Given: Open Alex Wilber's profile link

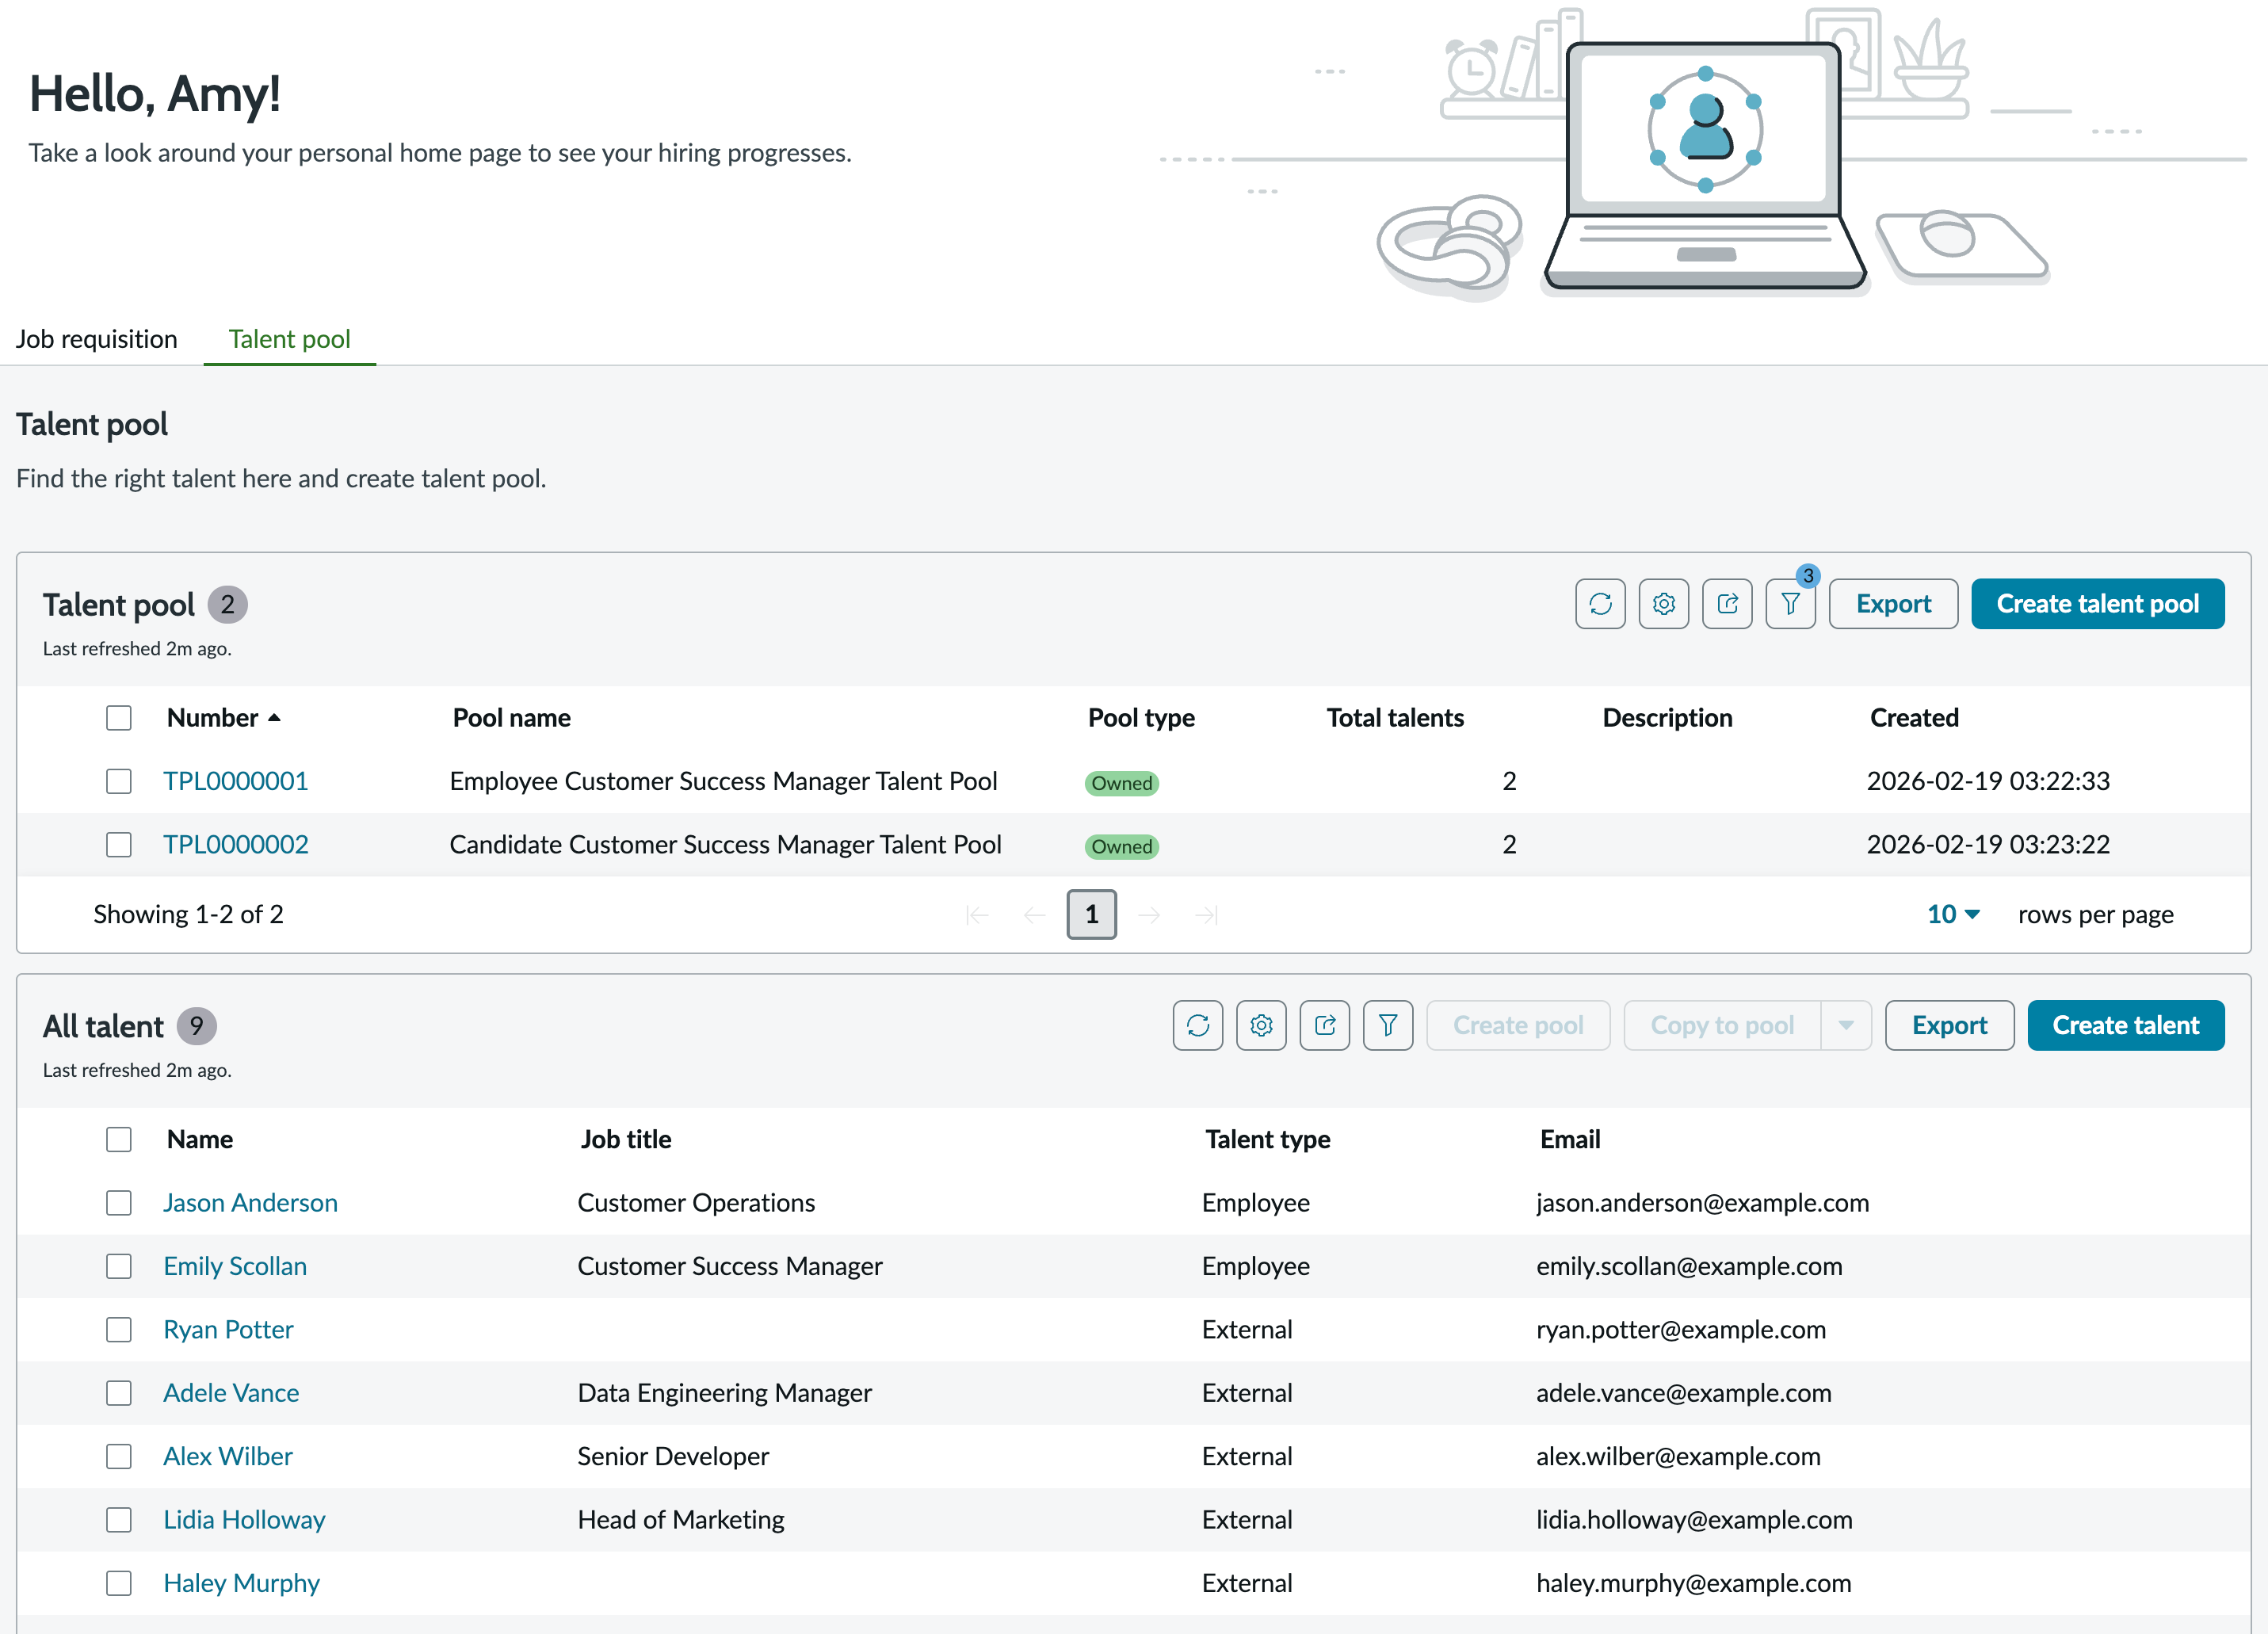Looking at the screenshot, I should (228, 1456).
